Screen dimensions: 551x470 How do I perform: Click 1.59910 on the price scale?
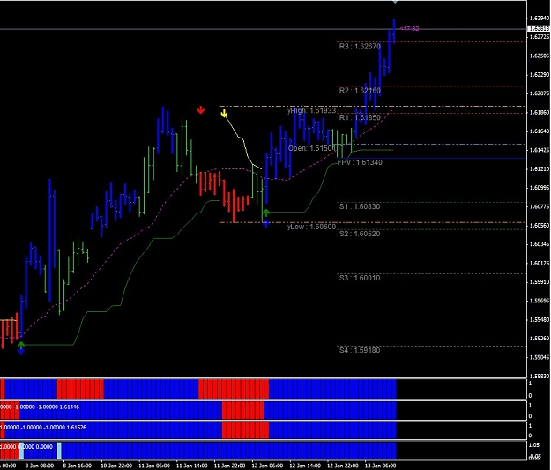tap(539, 281)
